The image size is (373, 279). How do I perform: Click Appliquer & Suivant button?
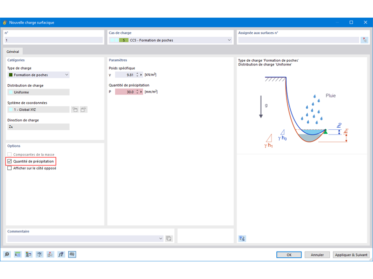click(x=351, y=255)
